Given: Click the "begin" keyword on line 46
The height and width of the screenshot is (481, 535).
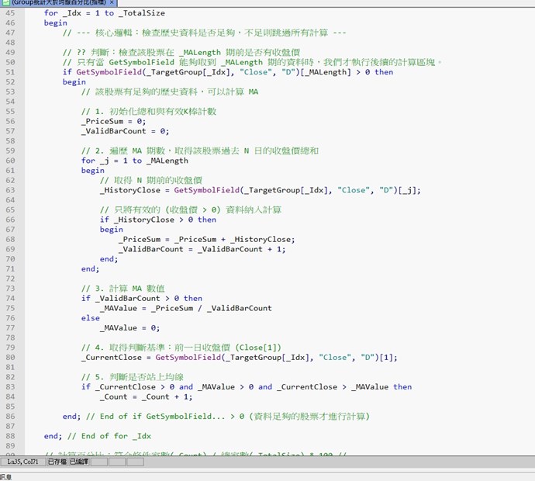Looking at the screenshot, I should tap(55, 23).
